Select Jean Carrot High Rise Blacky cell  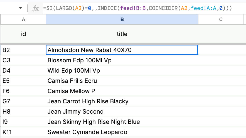(122, 101)
